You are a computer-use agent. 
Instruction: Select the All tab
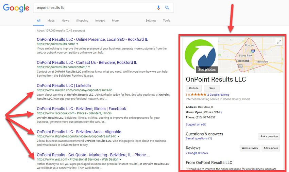38,21
